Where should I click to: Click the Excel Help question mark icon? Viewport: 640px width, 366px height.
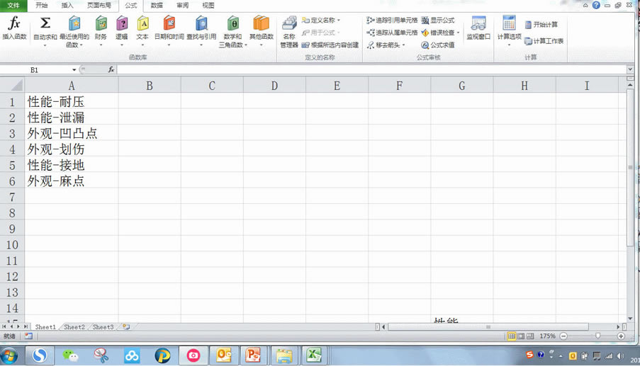tap(596, 5)
